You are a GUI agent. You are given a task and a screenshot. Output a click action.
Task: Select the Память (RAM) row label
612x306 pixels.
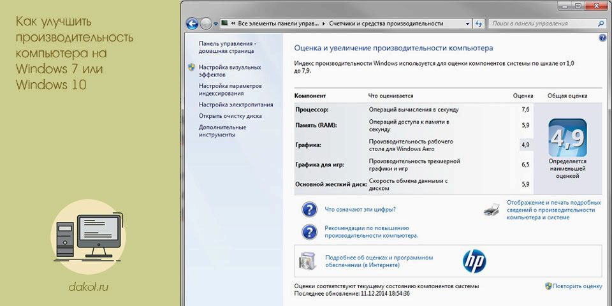pyautogui.click(x=316, y=126)
